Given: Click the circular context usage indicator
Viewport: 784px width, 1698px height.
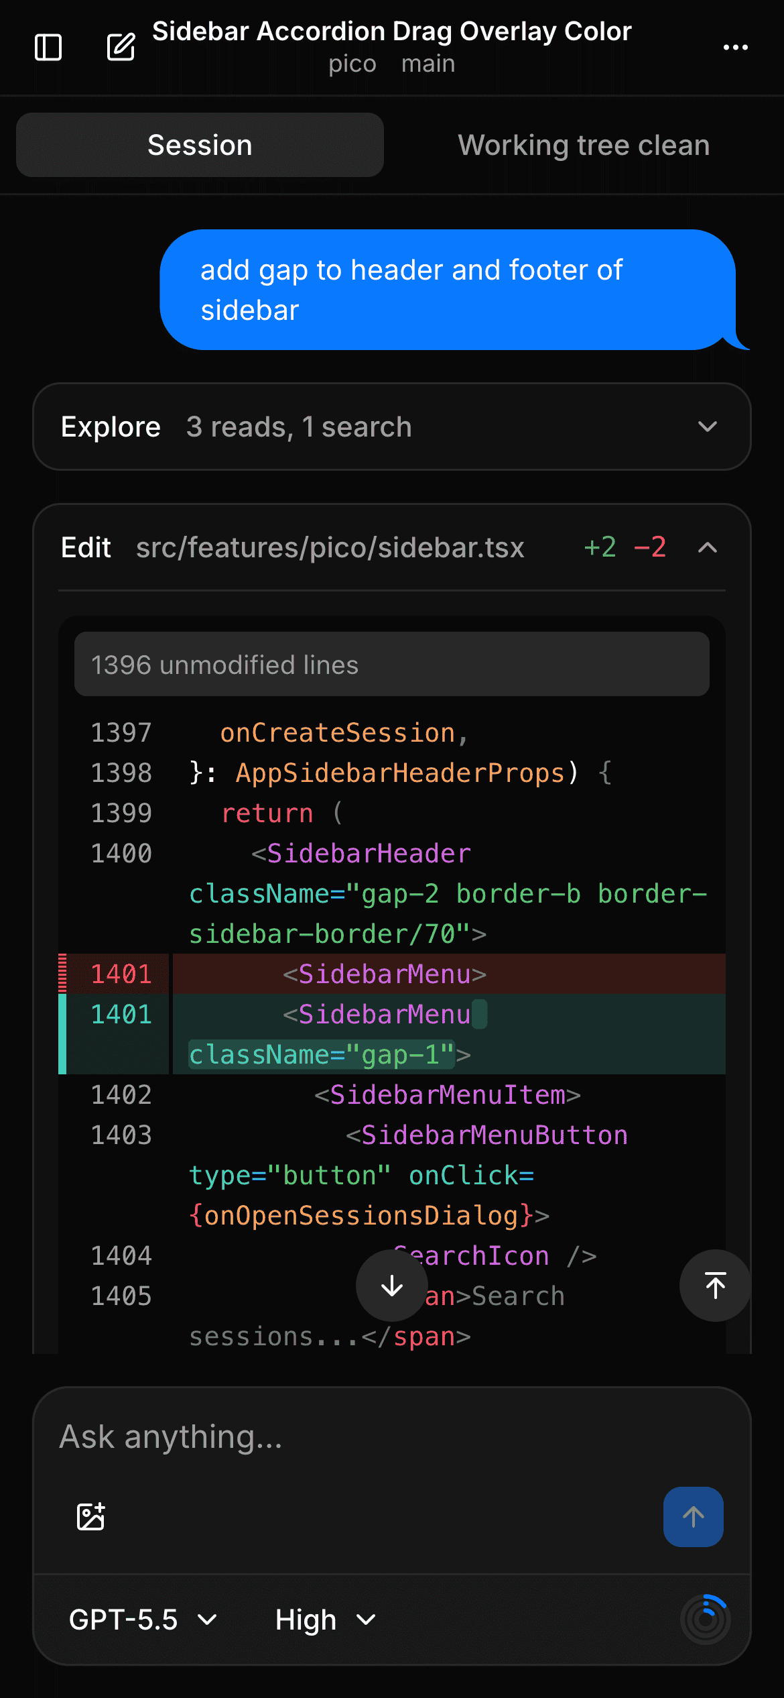Looking at the screenshot, I should point(706,1620).
